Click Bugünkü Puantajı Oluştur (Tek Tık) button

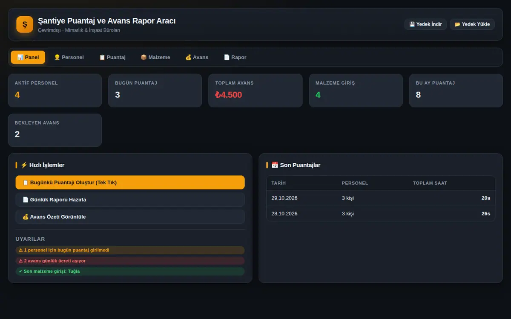point(130,182)
